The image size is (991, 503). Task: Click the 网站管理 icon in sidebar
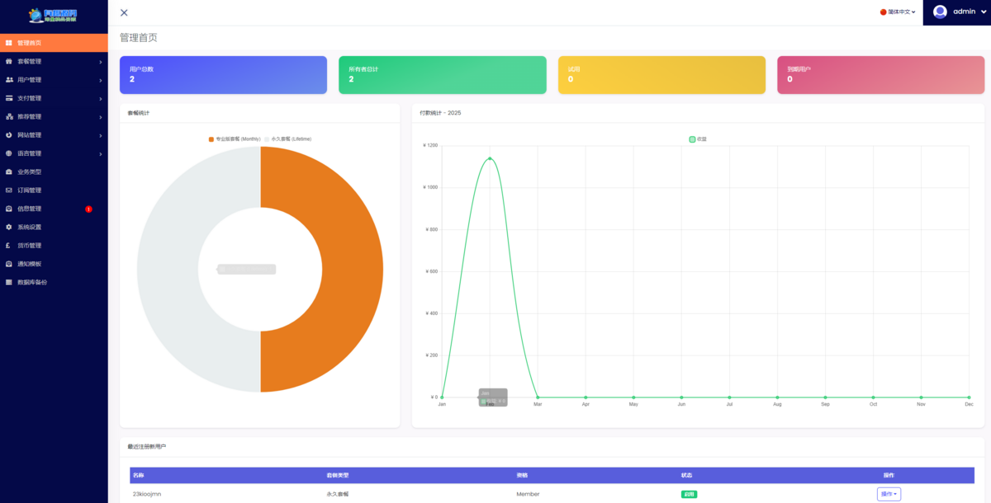coord(9,135)
